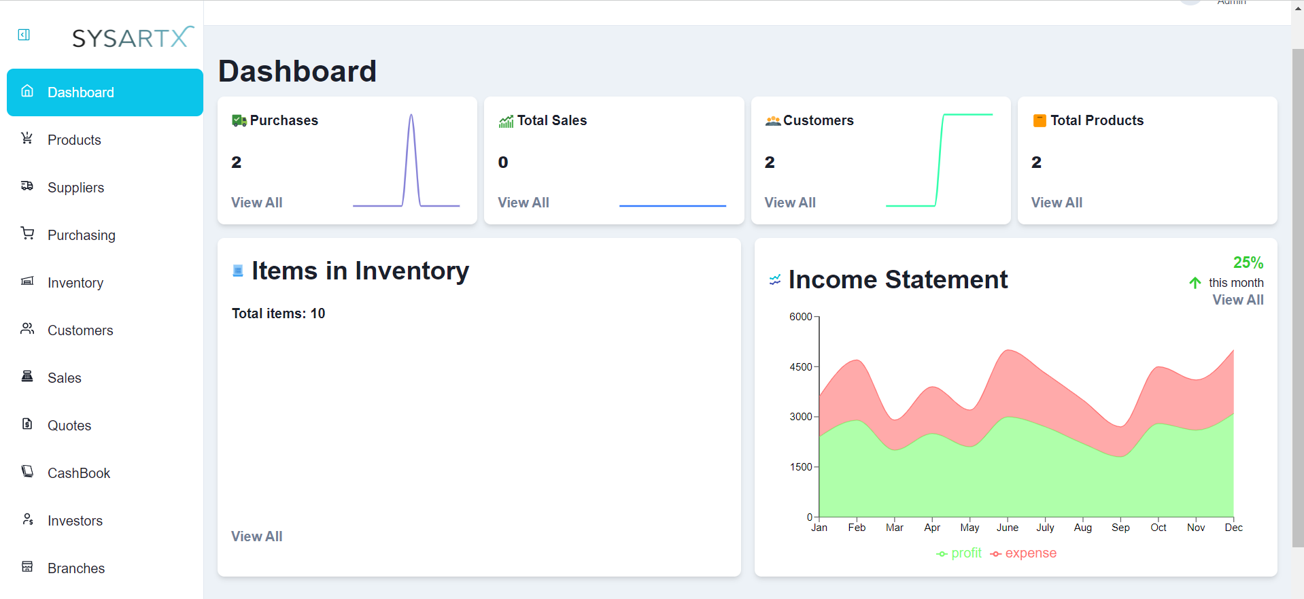Click the page vertical scrollbar
This screenshot has height=599, width=1304.
point(1298,298)
